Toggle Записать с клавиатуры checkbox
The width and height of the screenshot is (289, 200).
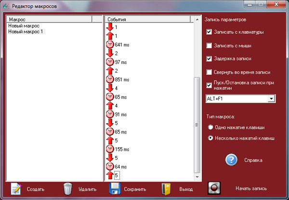pyautogui.click(x=209, y=32)
